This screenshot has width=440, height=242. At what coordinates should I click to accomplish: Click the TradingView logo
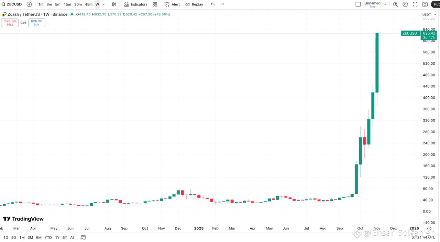(x=23, y=219)
